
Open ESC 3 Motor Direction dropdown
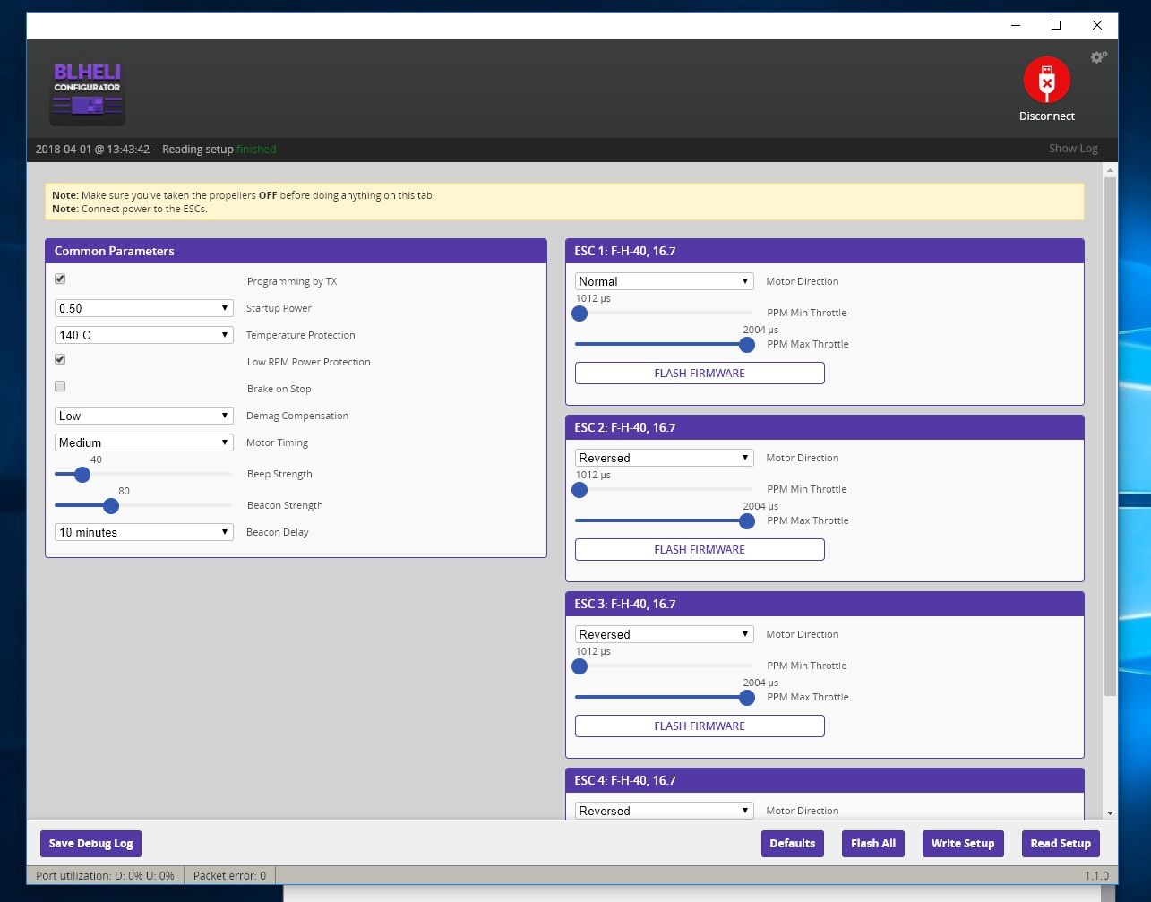[664, 634]
